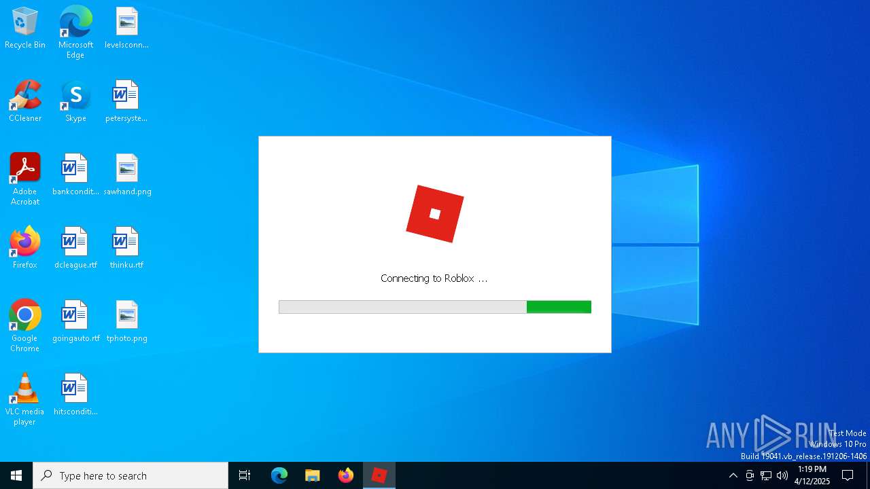
Task: Open the network status tray icon
Action: [766, 475]
